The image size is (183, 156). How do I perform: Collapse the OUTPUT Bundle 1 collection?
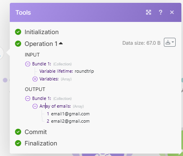pos(28,98)
